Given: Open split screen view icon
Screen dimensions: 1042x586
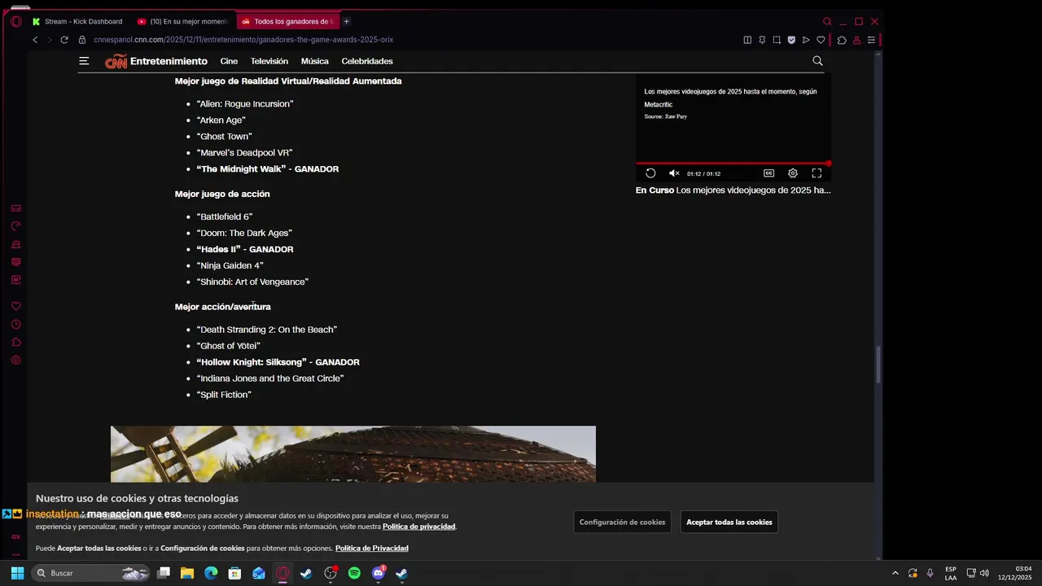Looking at the screenshot, I should (x=747, y=40).
